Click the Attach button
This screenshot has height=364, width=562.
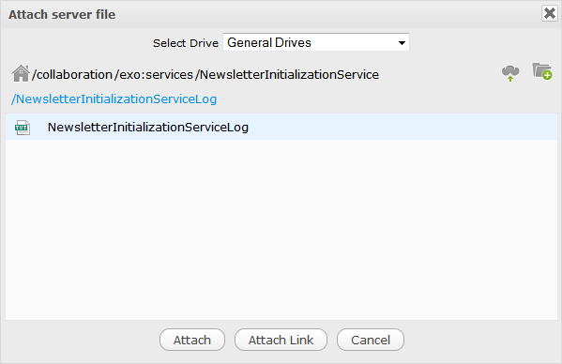(192, 340)
